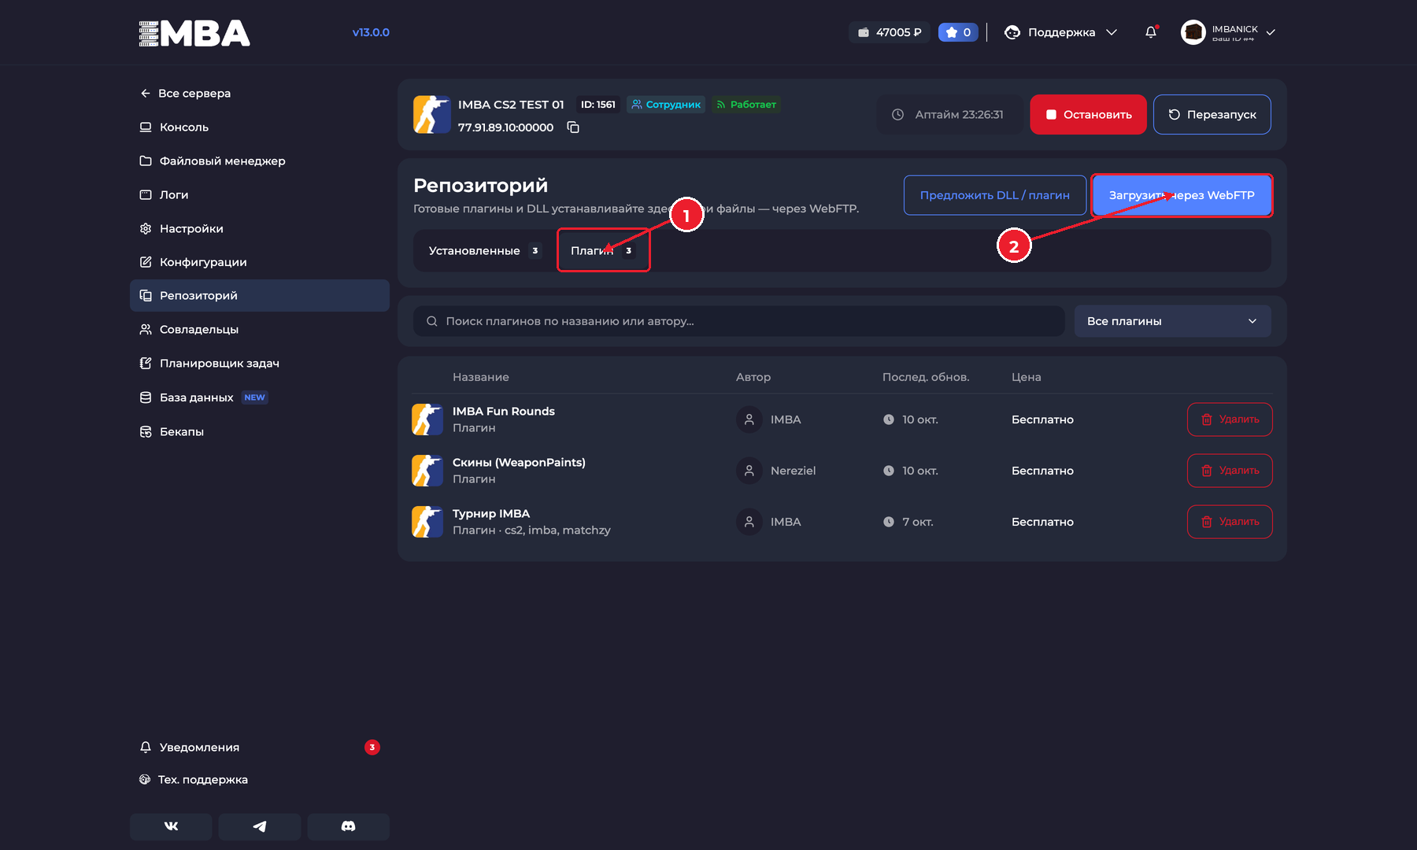Delete Турнир IMBA plugin
Viewport: 1417px width, 850px height.
tap(1230, 522)
